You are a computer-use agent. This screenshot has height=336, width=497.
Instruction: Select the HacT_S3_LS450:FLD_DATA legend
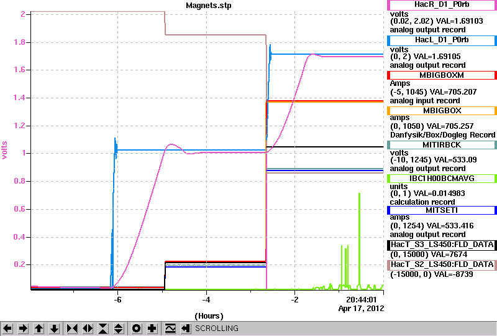coord(442,245)
